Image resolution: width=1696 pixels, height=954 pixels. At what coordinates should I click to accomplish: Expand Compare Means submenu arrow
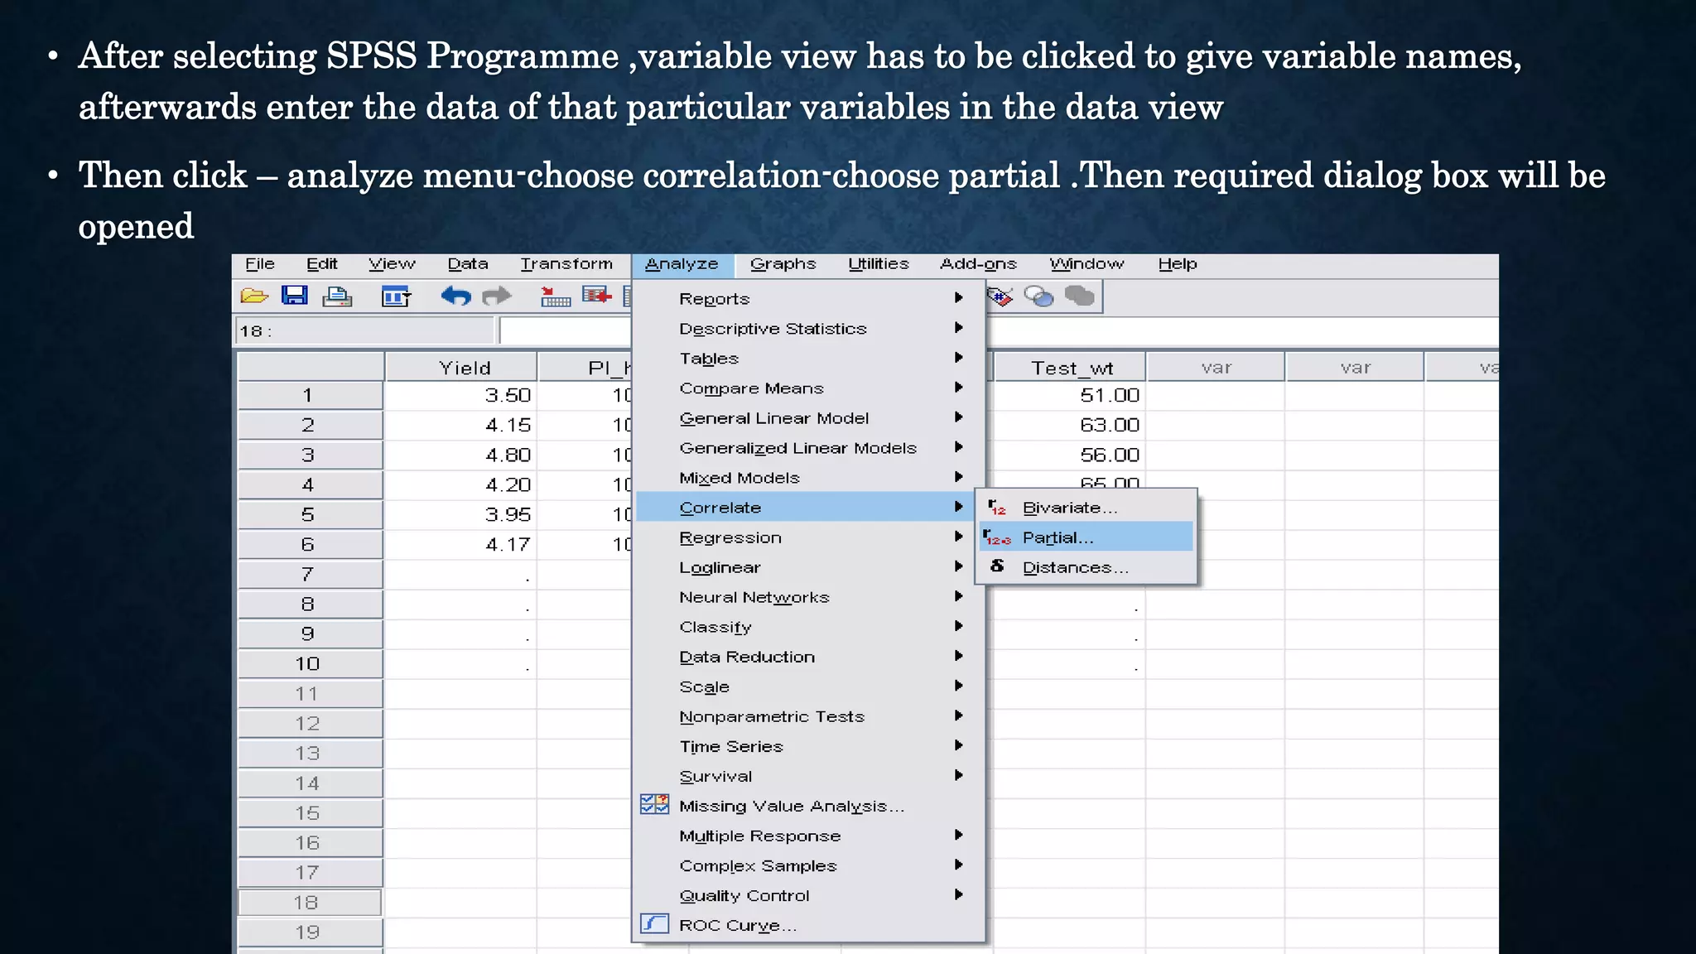(x=958, y=387)
